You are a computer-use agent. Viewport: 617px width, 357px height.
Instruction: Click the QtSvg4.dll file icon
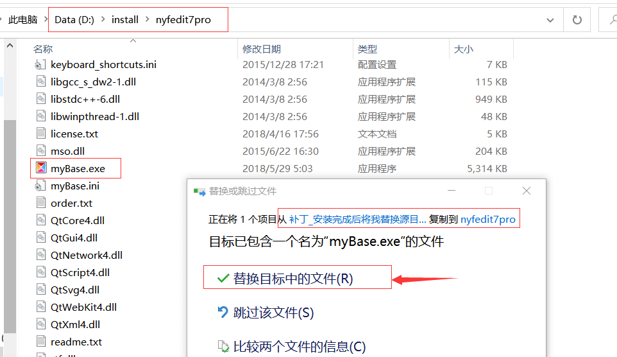(41, 290)
